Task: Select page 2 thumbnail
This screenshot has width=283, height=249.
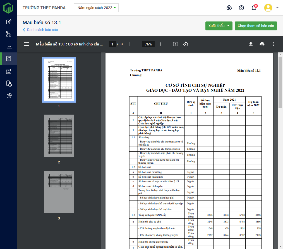Action: (59, 136)
